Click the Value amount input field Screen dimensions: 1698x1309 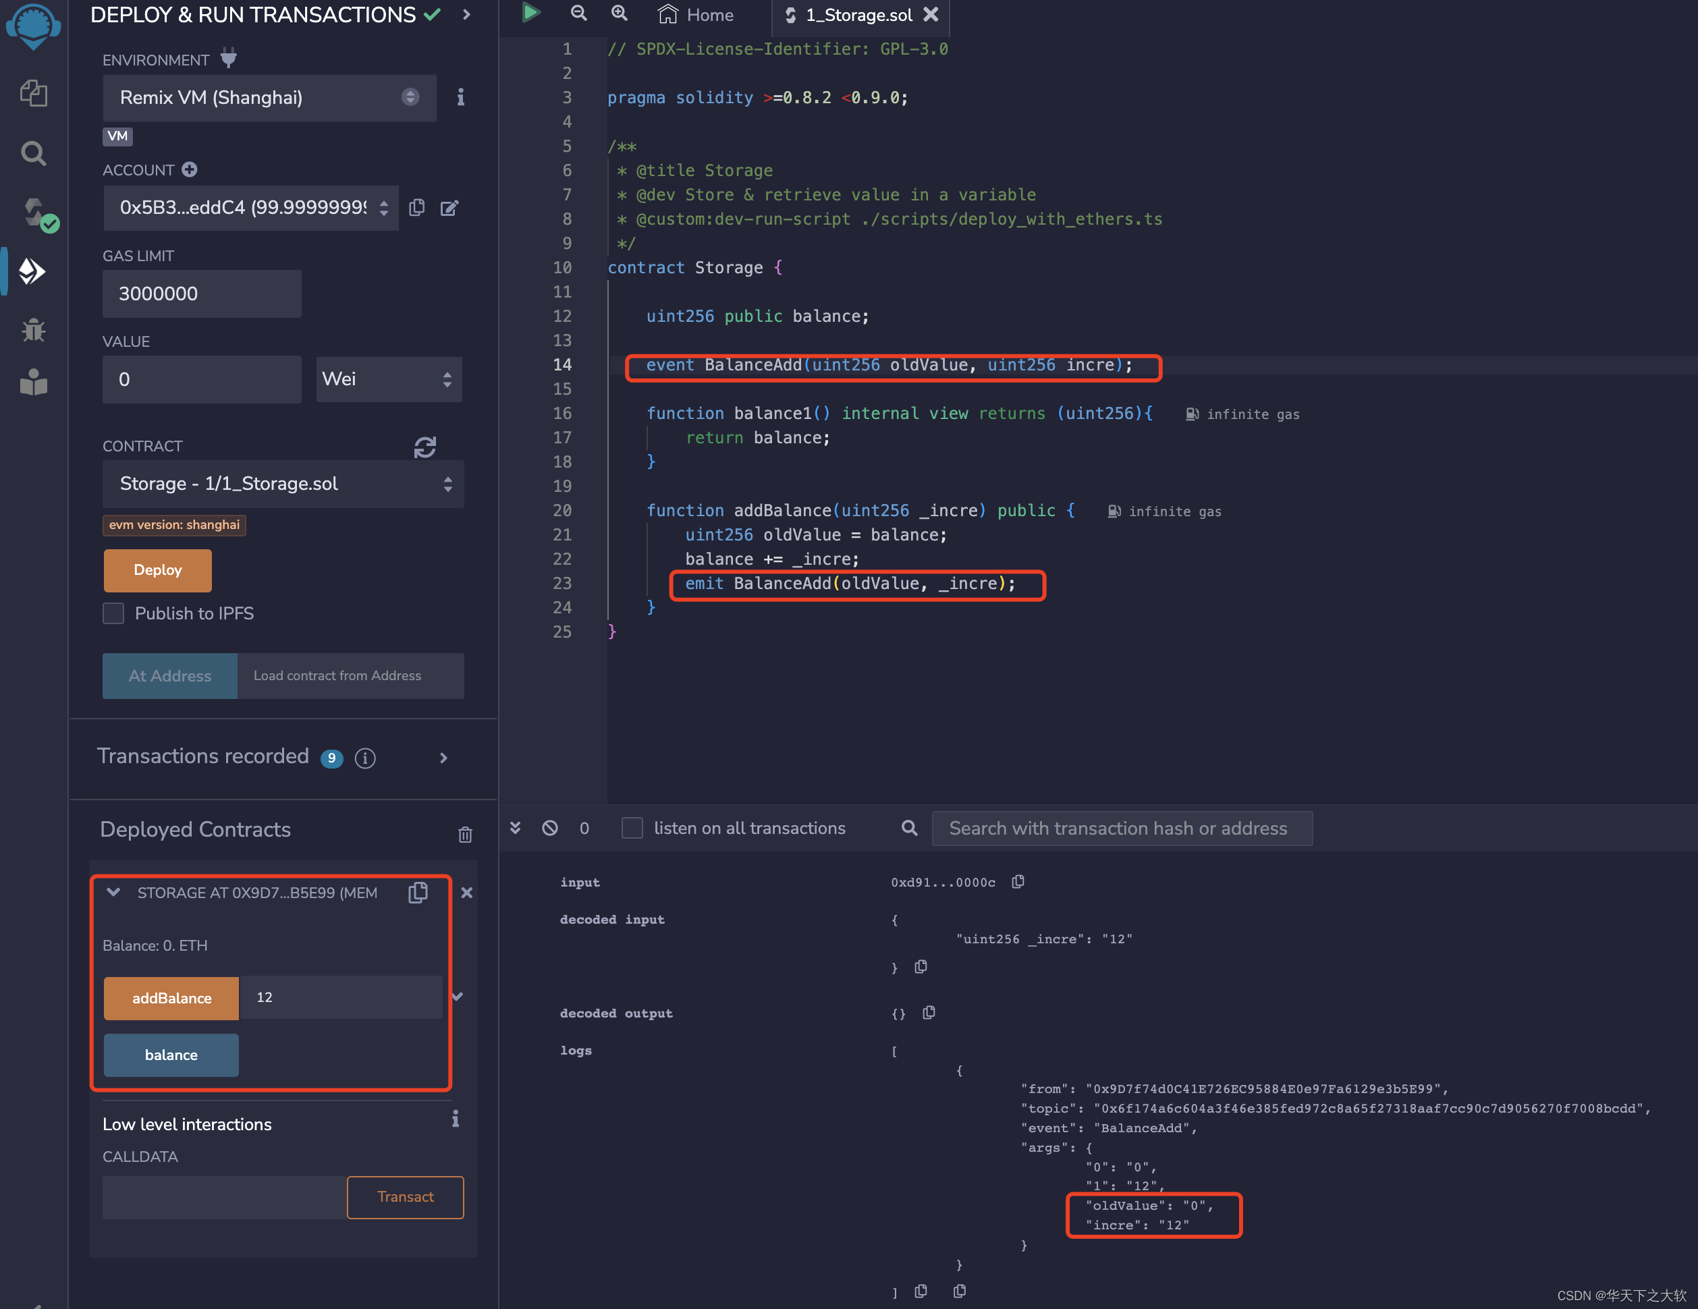202,379
